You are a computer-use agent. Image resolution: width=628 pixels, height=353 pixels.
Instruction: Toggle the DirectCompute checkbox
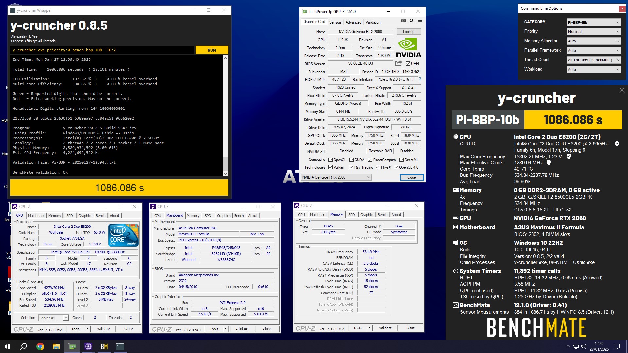[370, 160]
